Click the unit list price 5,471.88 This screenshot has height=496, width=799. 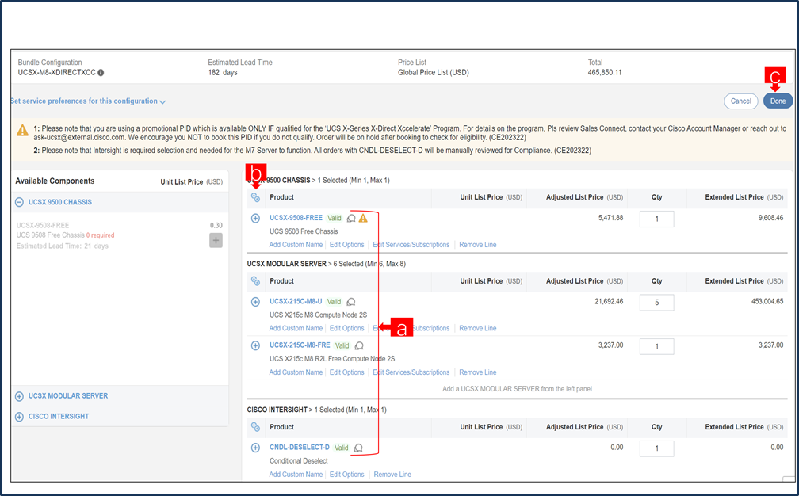pyautogui.click(x=610, y=218)
